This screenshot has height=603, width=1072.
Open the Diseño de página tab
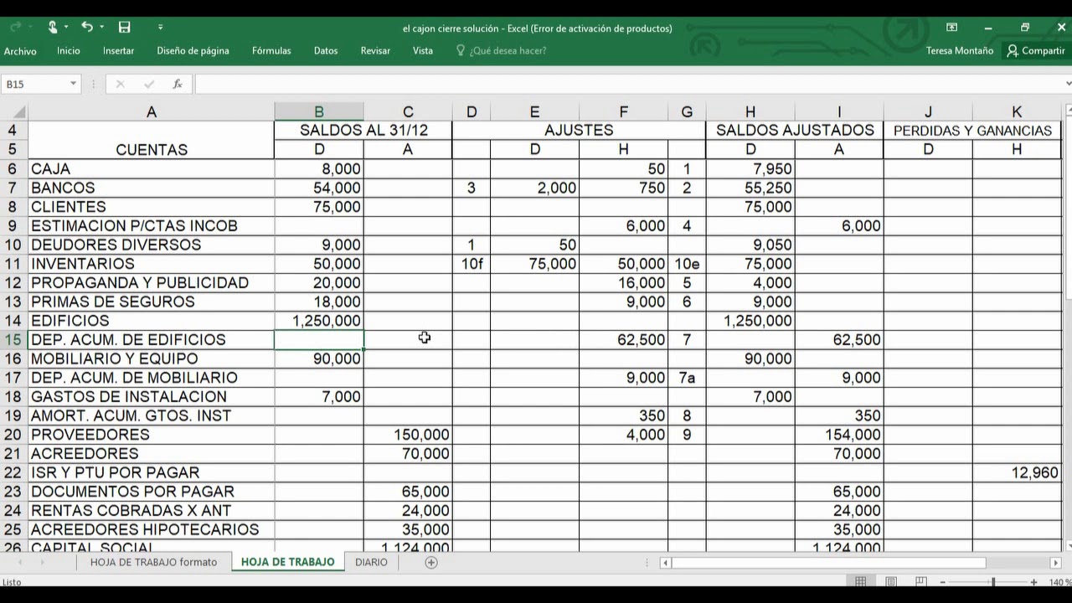coord(193,51)
